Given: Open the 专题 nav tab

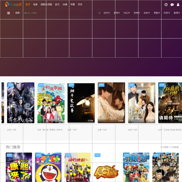Looking at the screenshot, I should pos(72,5).
